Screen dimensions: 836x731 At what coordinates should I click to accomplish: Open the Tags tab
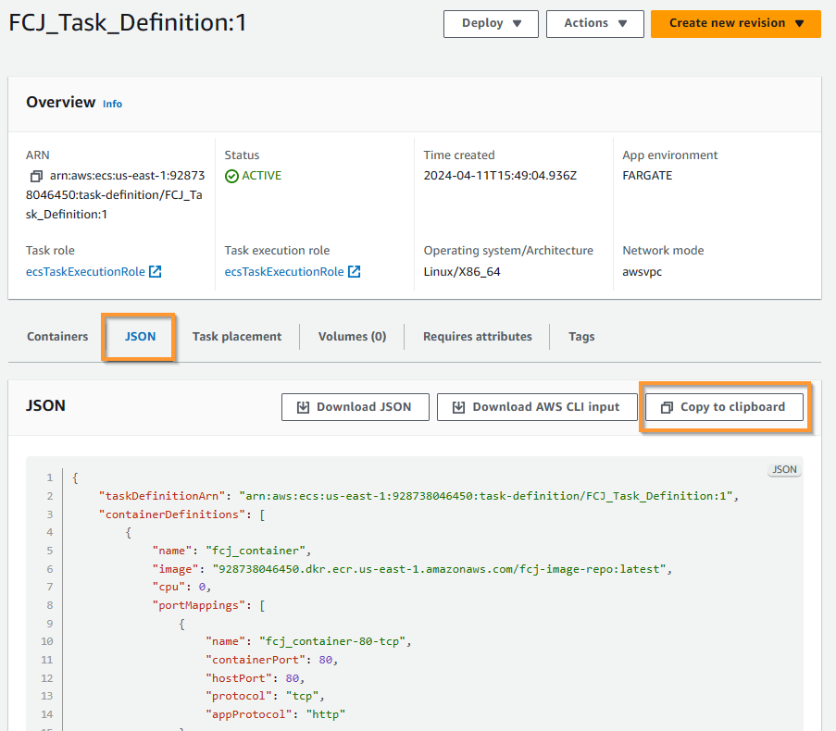click(581, 337)
